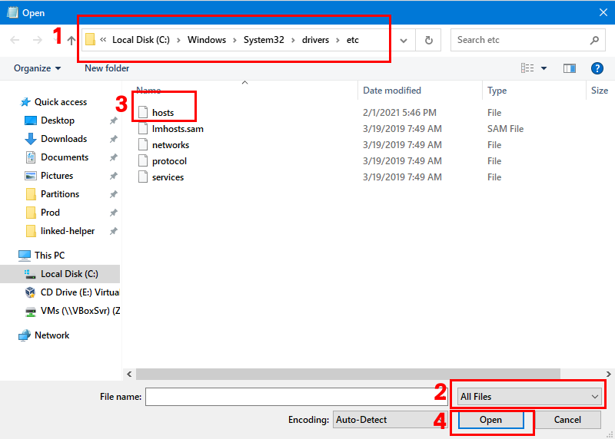This screenshot has height=439, width=615.
Task: Click the change view icon
Action: tap(527, 68)
